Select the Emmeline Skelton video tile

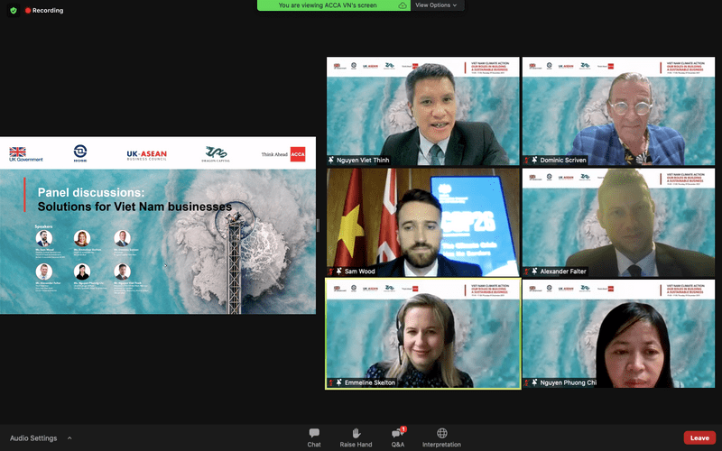(422, 333)
